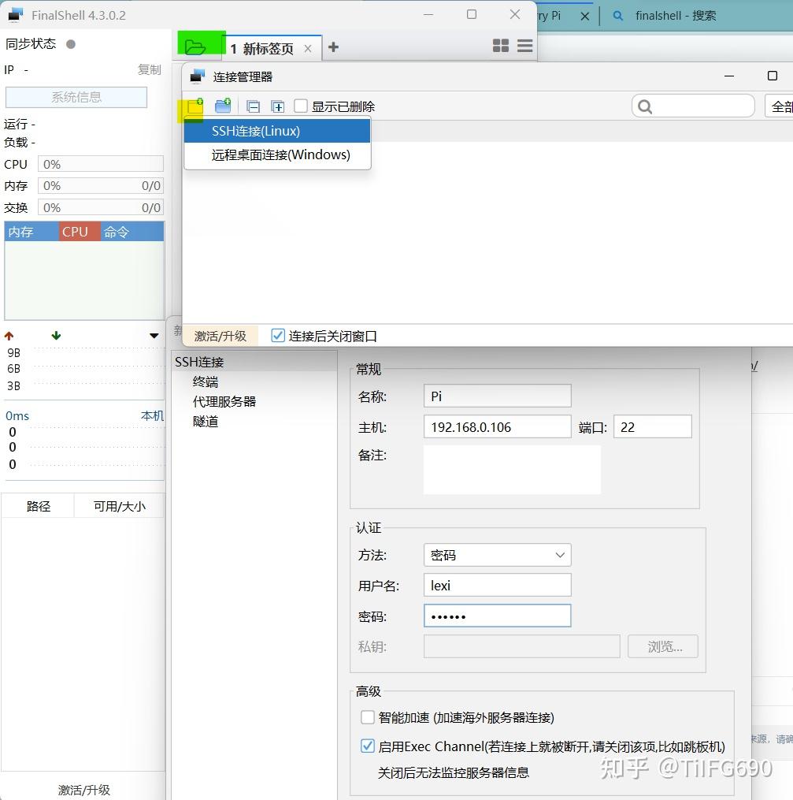
Task: Enable 智能加速 for overseas servers
Action: pyautogui.click(x=367, y=717)
